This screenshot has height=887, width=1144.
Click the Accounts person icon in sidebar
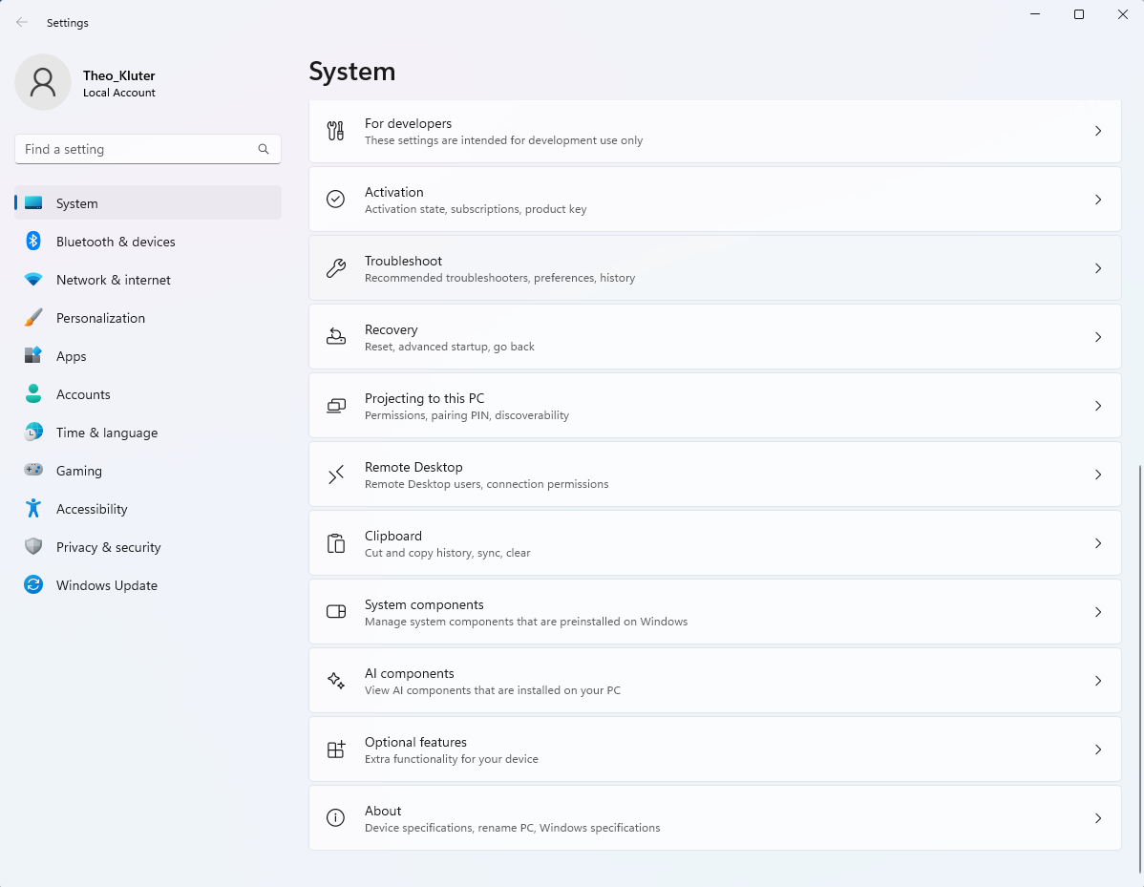[x=33, y=394]
